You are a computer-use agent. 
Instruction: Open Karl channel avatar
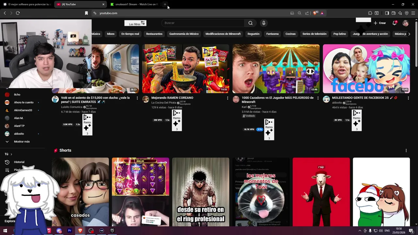click(x=236, y=99)
